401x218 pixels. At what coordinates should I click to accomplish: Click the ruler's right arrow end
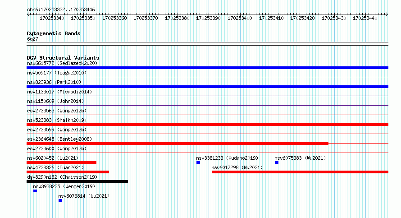[x=387, y=14]
